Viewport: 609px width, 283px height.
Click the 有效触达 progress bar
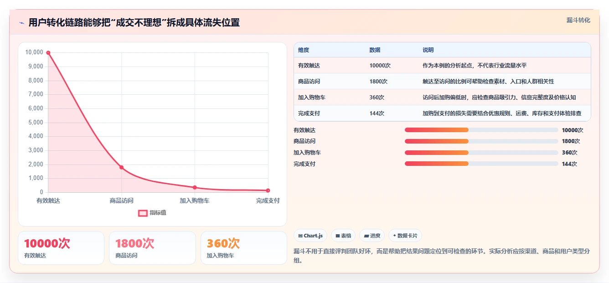(x=481, y=130)
